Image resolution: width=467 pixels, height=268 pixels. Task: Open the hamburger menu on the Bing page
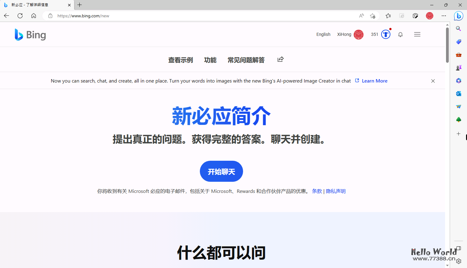[x=417, y=34]
